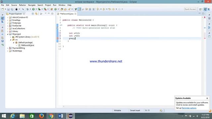Go to next annotation arrow icon
The image size is (212, 119).
98,9
